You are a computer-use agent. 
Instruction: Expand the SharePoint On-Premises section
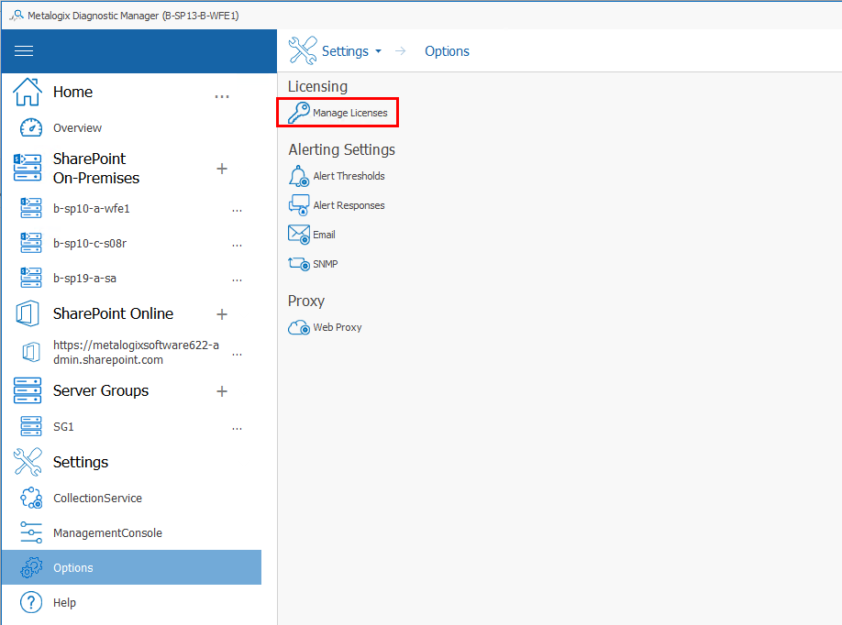(222, 169)
